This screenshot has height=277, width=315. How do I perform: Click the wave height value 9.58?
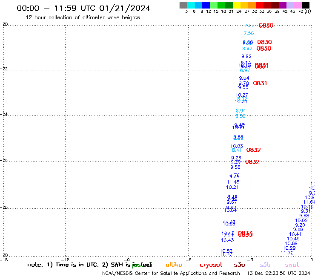[235, 167]
